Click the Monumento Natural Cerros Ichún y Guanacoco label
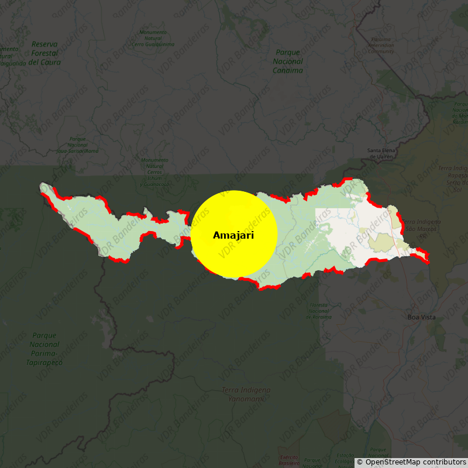This screenshot has height=468, width=468. (x=154, y=172)
